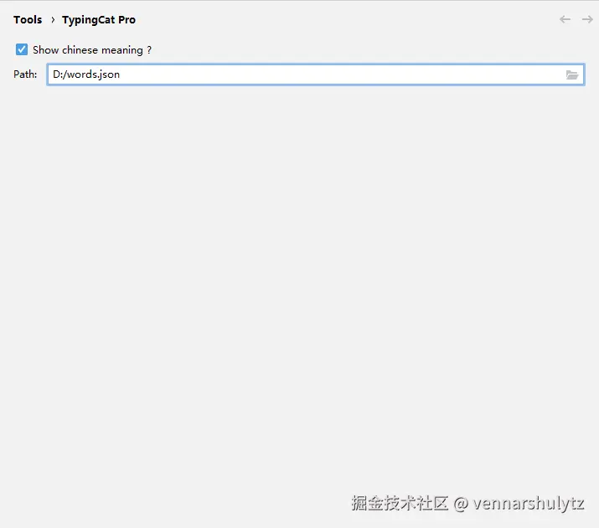Screen dimensions: 599x528
Task: Click the Show chinese meaning label
Action: (92, 50)
